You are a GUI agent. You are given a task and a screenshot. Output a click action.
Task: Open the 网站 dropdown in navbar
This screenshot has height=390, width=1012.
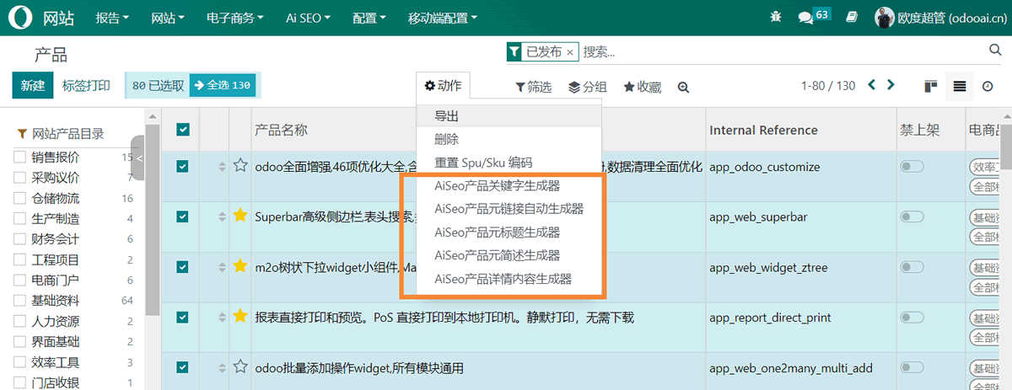(x=168, y=17)
